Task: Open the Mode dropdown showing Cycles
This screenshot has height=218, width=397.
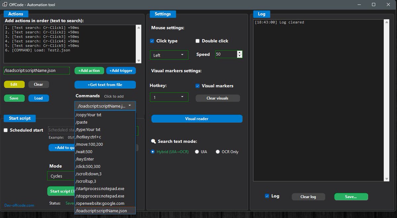Action: tap(61, 176)
